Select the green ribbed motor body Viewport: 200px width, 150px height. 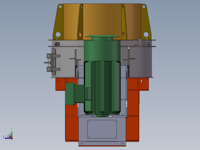click(x=102, y=88)
